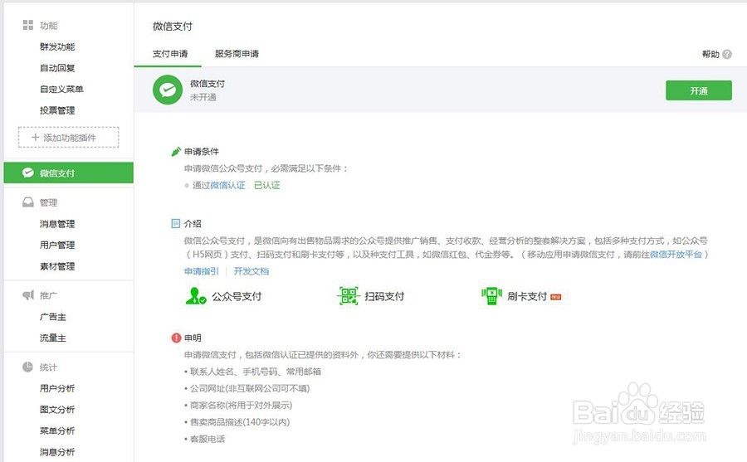Open 广告主 in the sidebar

point(53,317)
